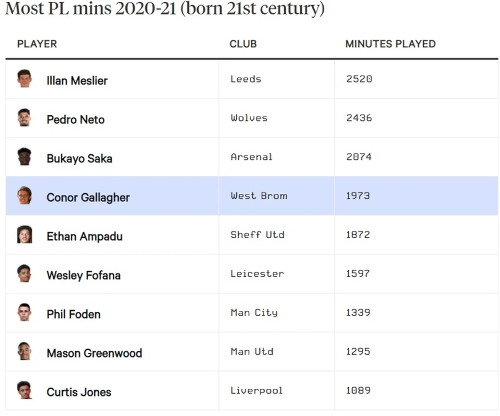Click Ethan Ampadu's player headshot
The image size is (500, 416).
point(24,235)
